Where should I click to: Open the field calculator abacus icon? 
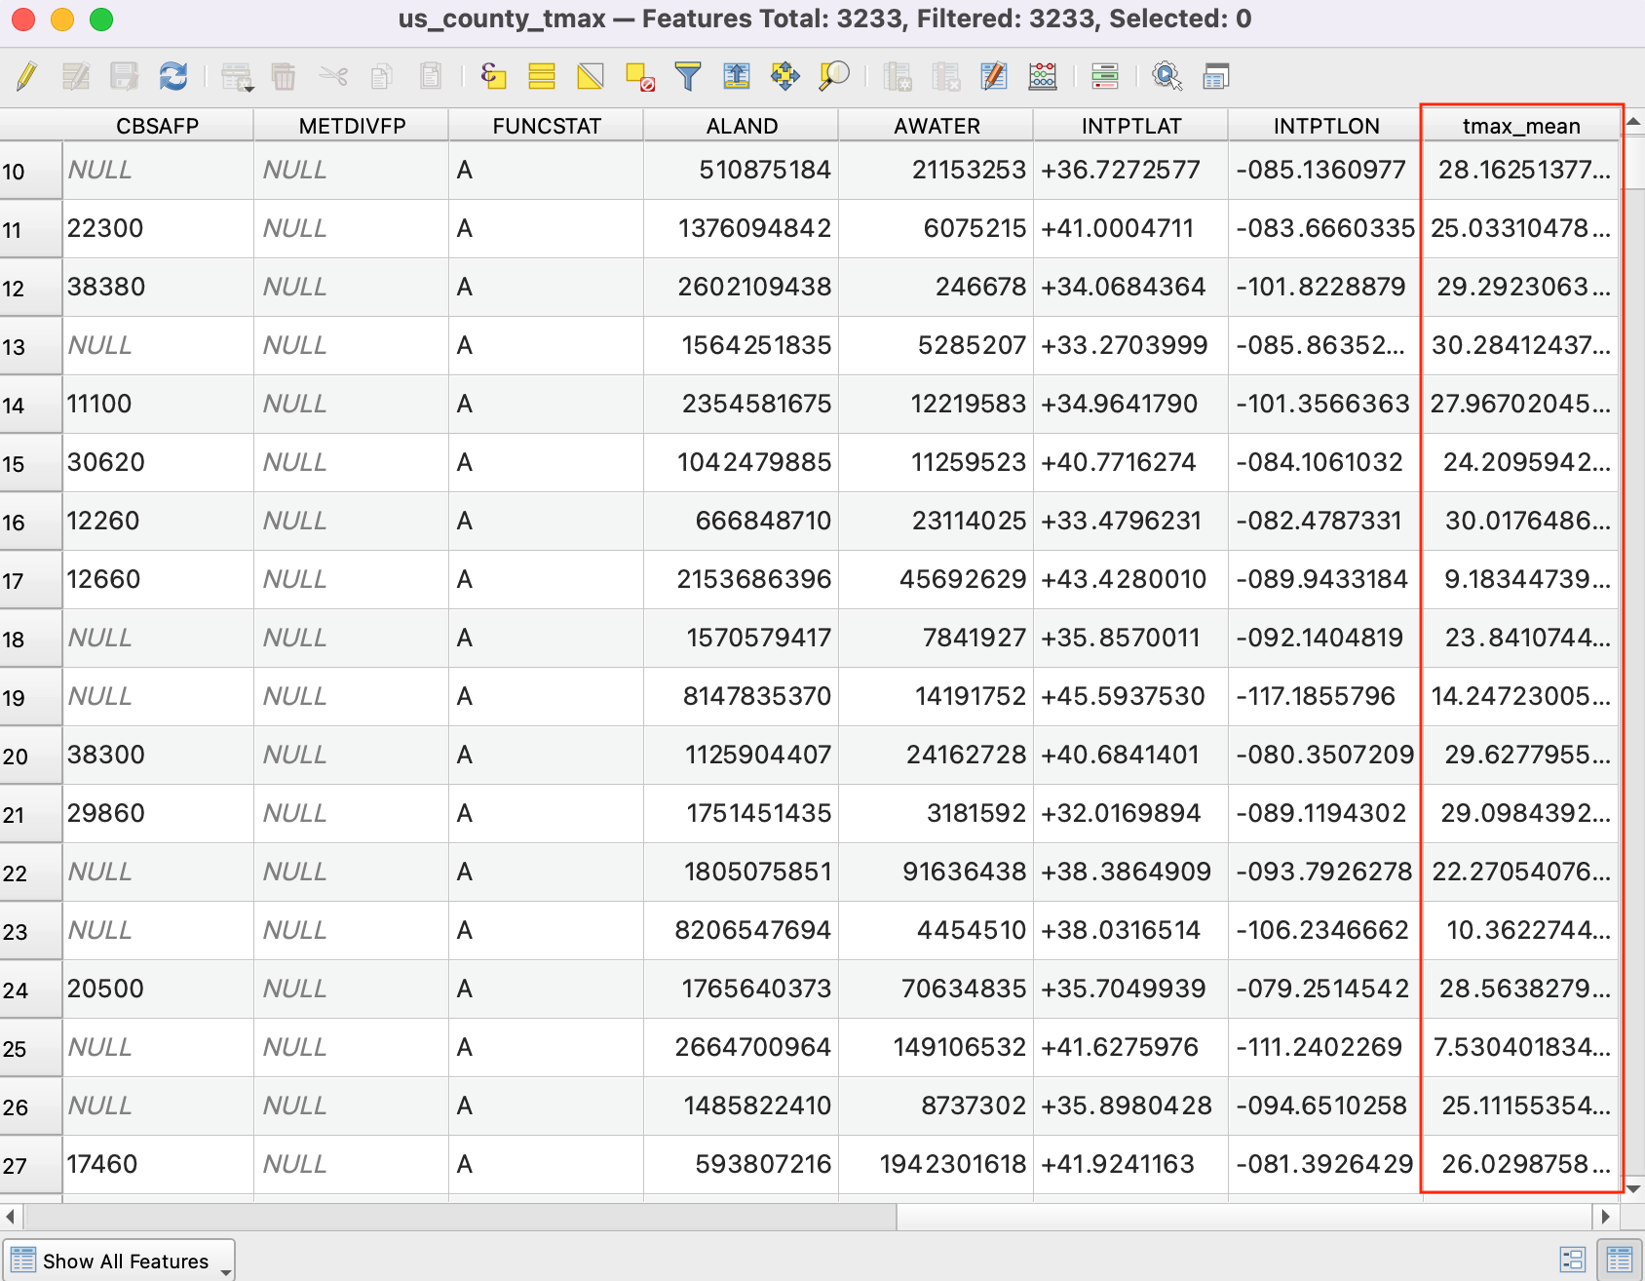coord(1043,76)
